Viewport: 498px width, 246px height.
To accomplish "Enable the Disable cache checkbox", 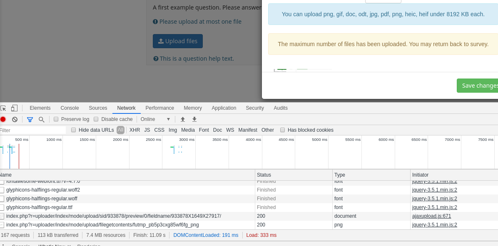I will pyautogui.click(x=96, y=119).
